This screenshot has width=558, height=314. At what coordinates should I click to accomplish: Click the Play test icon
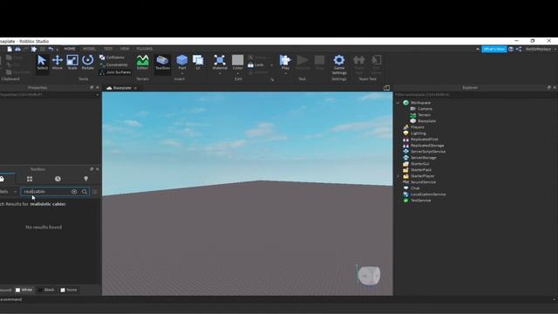(x=285, y=60)
